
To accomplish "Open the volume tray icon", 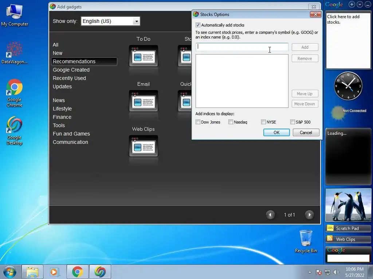I will click(x=336, y=272).
